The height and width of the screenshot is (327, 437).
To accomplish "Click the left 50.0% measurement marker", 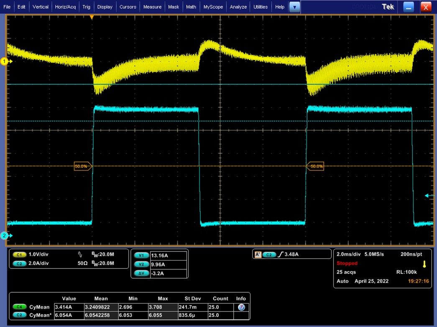I will 83,166.
